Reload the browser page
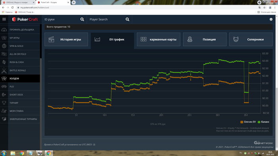Screen dimensions: 278x156 pos(12,8)
